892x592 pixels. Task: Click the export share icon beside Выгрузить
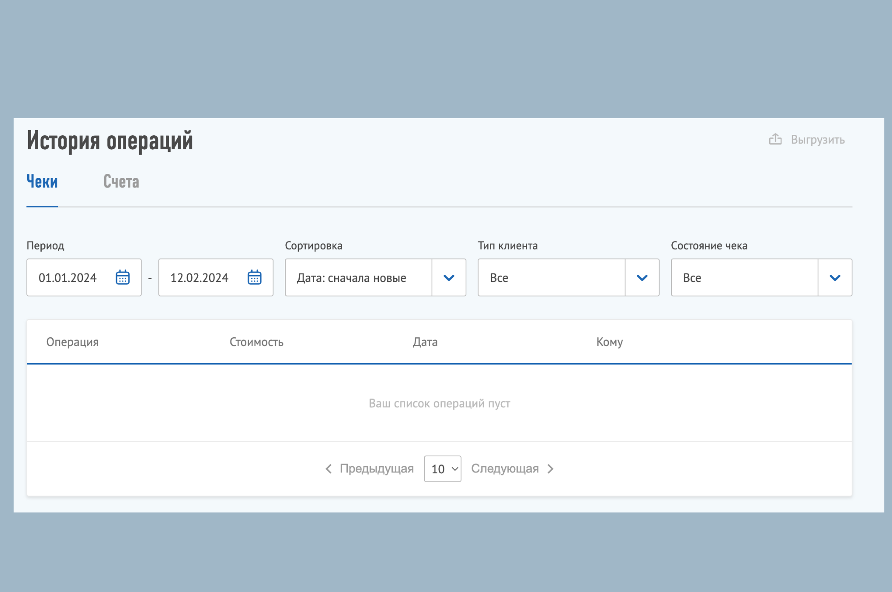775,139
